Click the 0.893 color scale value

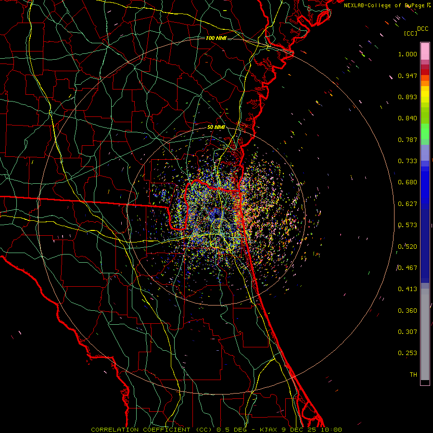pyautogui.click(x=408, y=97)
